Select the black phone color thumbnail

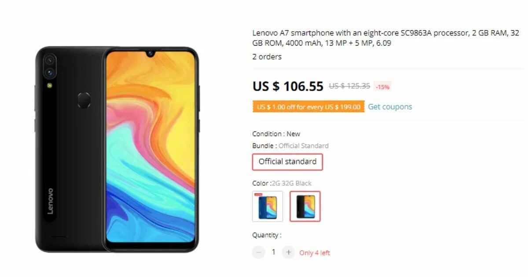305,206
